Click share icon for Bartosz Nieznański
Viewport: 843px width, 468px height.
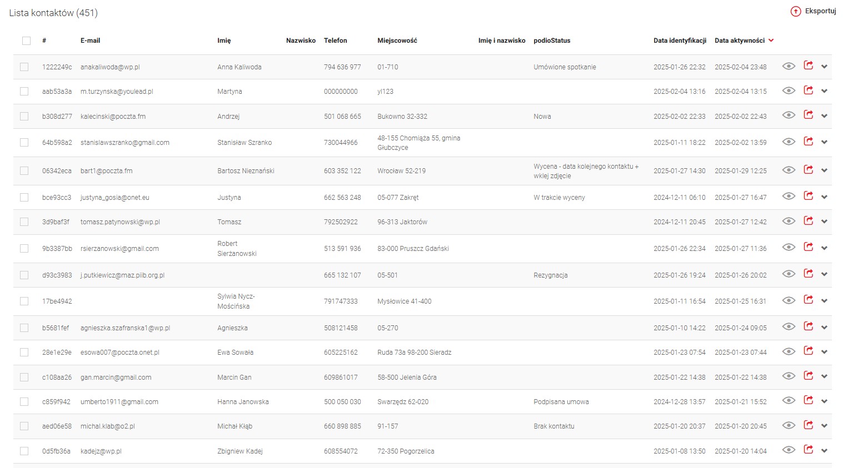click(809, 170)
